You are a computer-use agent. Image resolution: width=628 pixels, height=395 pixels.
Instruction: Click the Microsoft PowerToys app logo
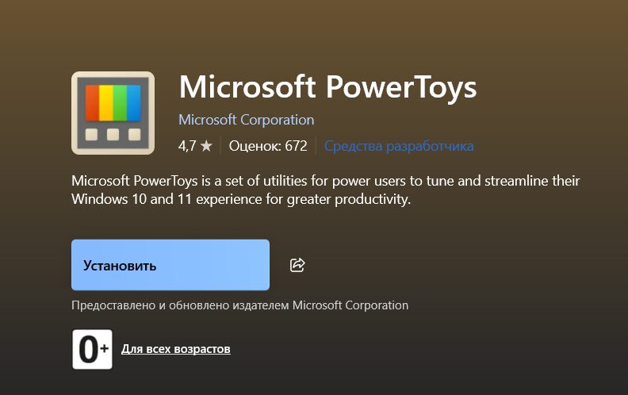[x=113, y=113]
